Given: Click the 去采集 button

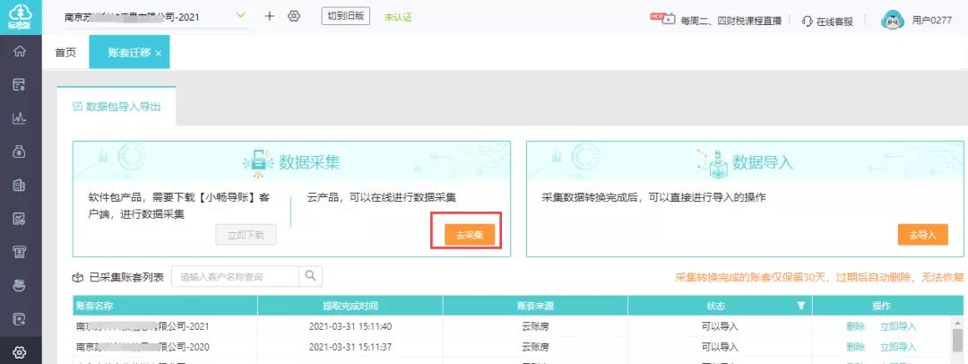Looking at the screenshot, I should (x=470, y=235).
